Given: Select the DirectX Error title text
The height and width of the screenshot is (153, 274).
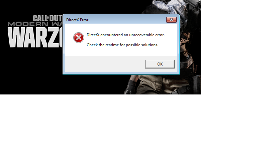Looking at the screenshot, I should [x=77, y=20].
